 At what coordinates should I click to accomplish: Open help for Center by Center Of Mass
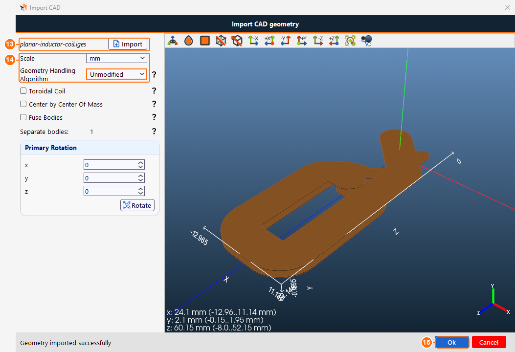coord(154,104)
